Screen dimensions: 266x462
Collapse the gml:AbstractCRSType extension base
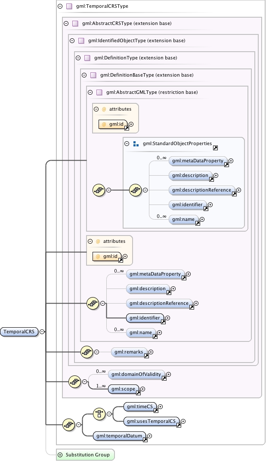click(x=66, y=23)
